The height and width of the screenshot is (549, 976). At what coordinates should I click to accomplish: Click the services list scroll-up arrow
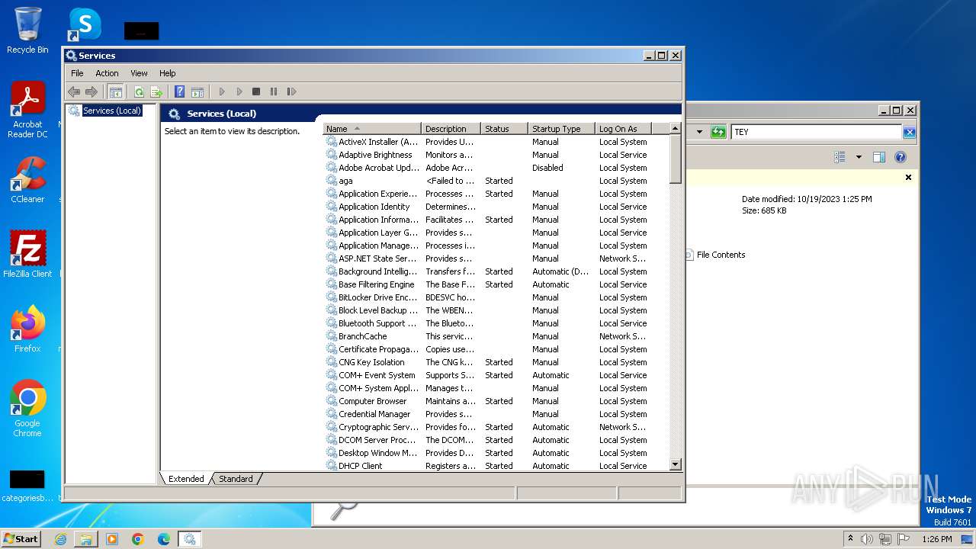(x=675, y=129)
